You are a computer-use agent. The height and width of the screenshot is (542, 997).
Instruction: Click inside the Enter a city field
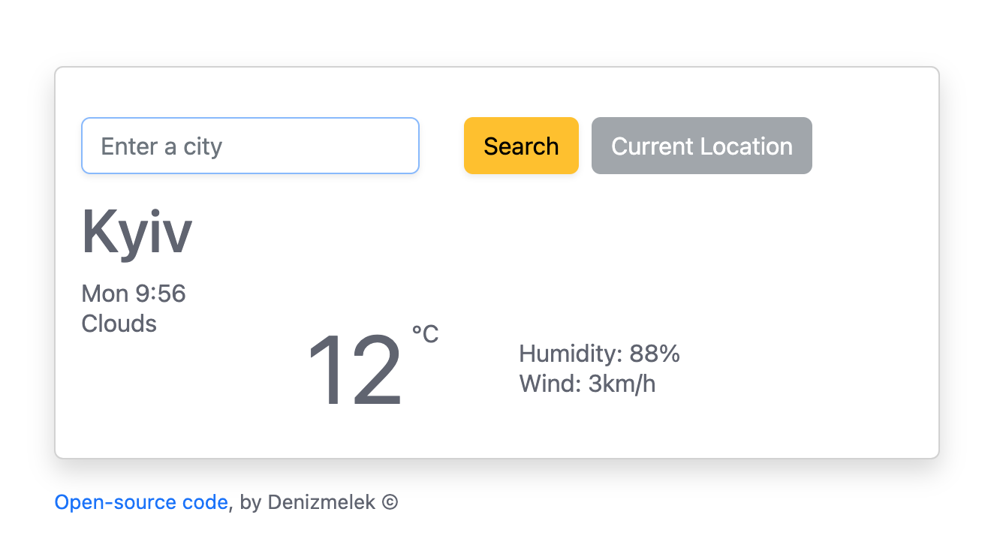tap(250, 146)
